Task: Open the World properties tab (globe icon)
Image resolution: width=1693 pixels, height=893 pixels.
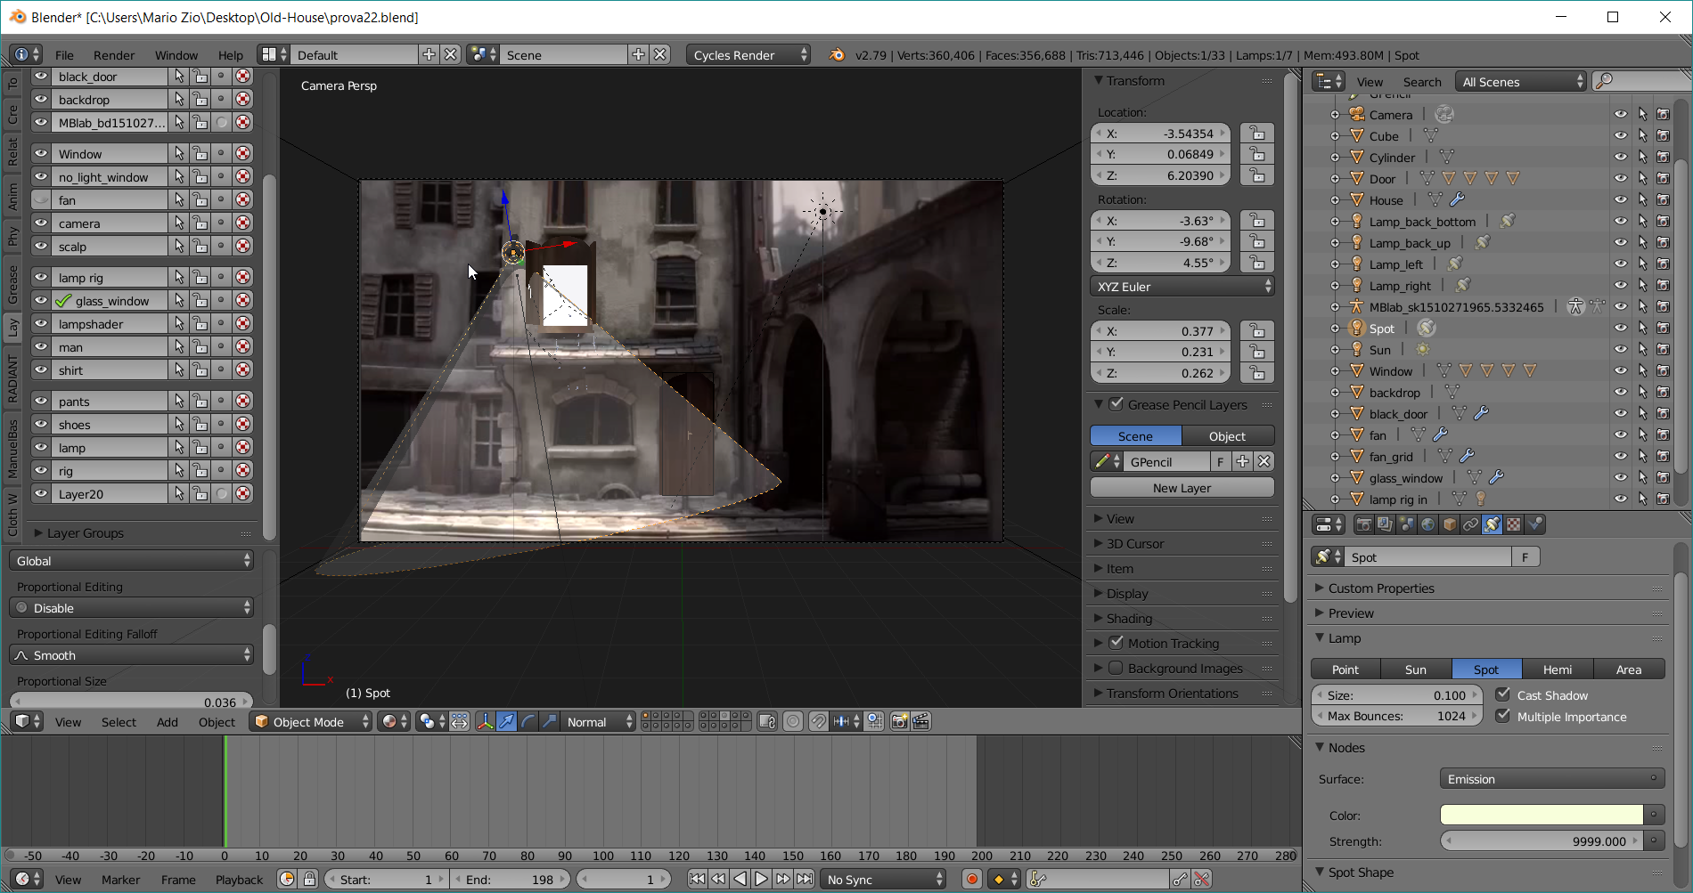Action: pos(1427,524)
